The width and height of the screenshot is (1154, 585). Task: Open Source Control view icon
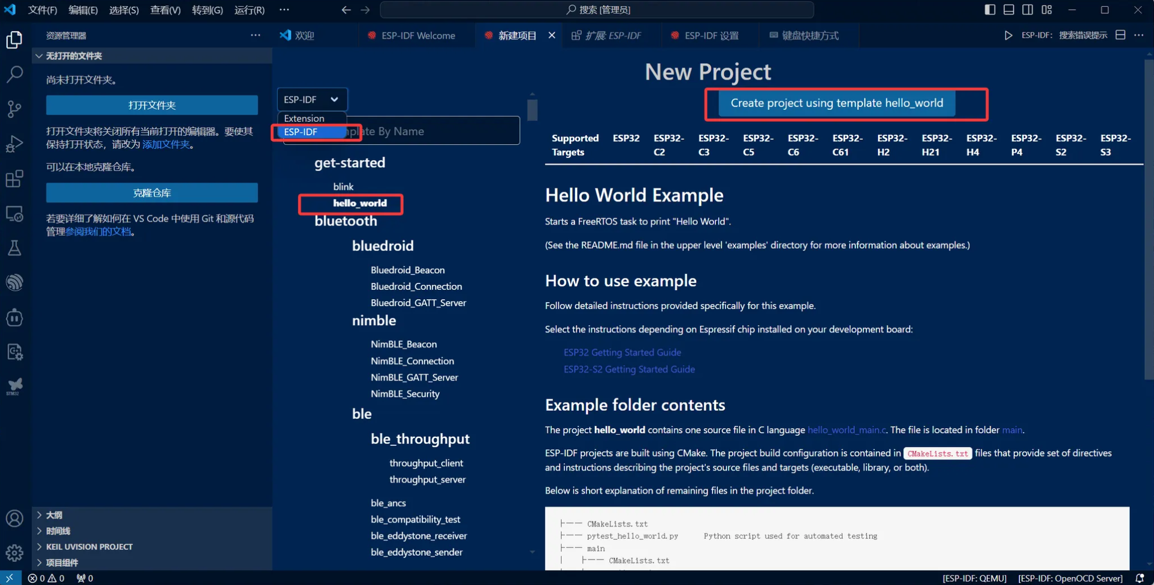pyautogui.click(x=15, y=109)
